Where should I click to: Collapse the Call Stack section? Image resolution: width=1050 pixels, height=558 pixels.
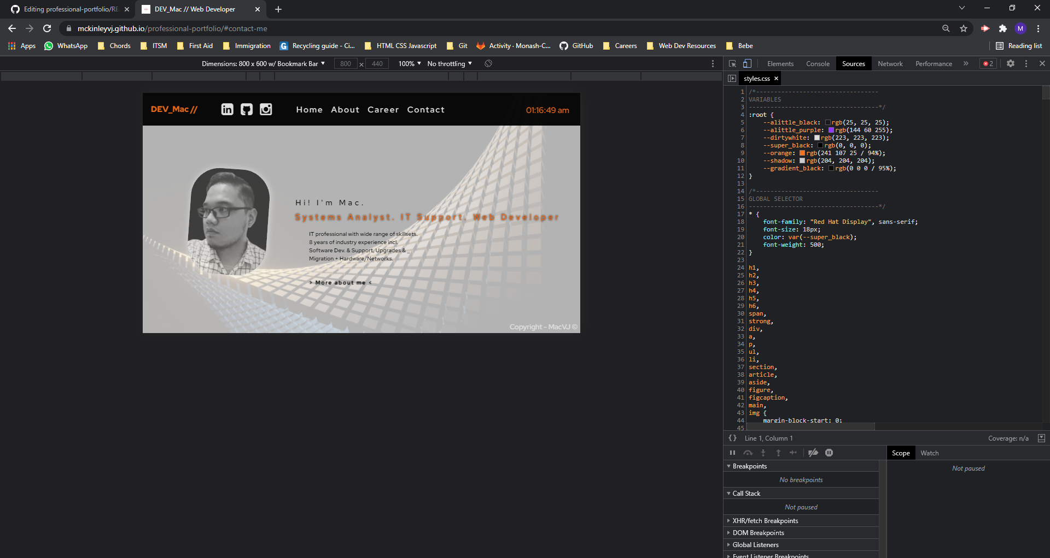coord(801,494)
